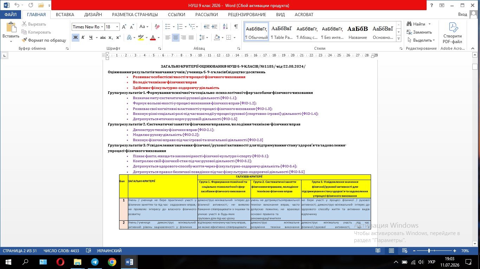Toggle the show paragraph marks (¶) button
480x269 pixels.
(236, 27)
